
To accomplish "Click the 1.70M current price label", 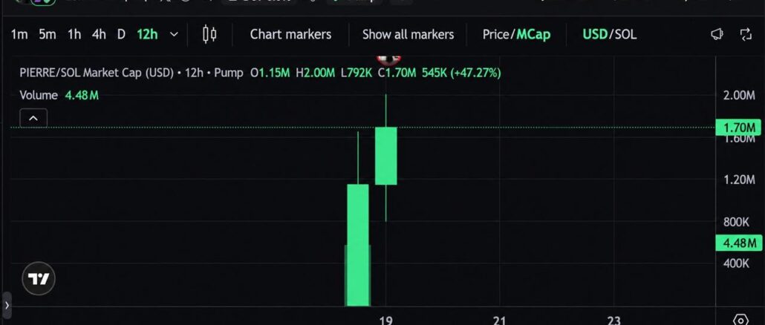I will (x=739, y=128).
